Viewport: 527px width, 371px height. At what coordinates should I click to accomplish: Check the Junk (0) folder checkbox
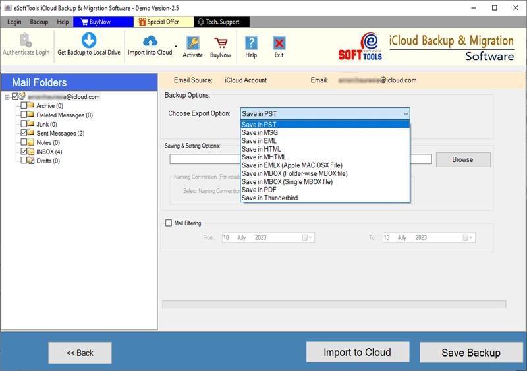[x=24, y=123]
